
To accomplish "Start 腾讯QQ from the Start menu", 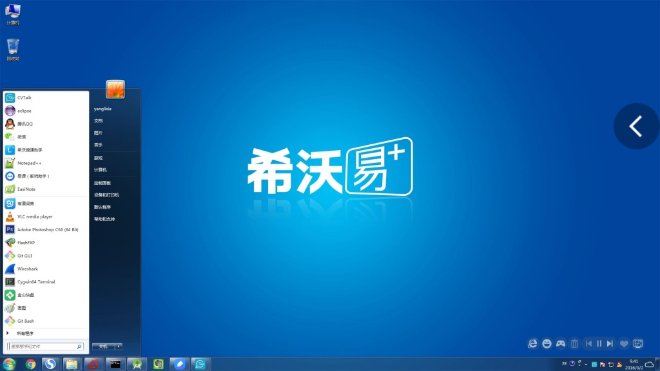I will tap(46, 124).
